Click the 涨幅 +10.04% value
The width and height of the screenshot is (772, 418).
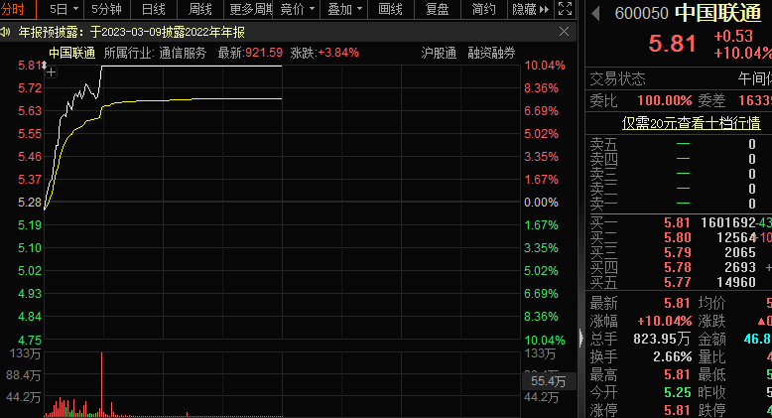pos(665,321)
